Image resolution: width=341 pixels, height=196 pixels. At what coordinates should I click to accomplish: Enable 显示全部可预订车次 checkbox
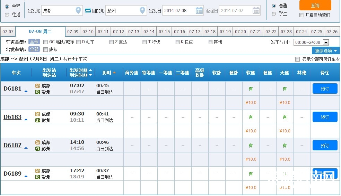coord(297,59)
